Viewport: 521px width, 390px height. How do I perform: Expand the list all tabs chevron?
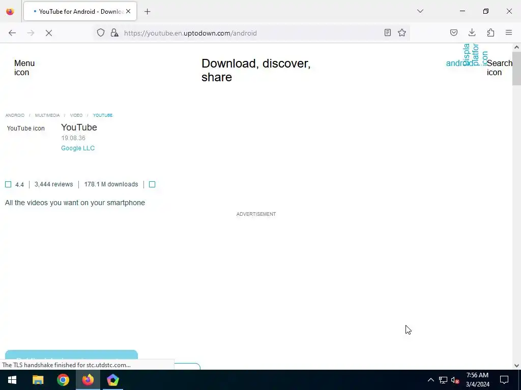point(420,11)
